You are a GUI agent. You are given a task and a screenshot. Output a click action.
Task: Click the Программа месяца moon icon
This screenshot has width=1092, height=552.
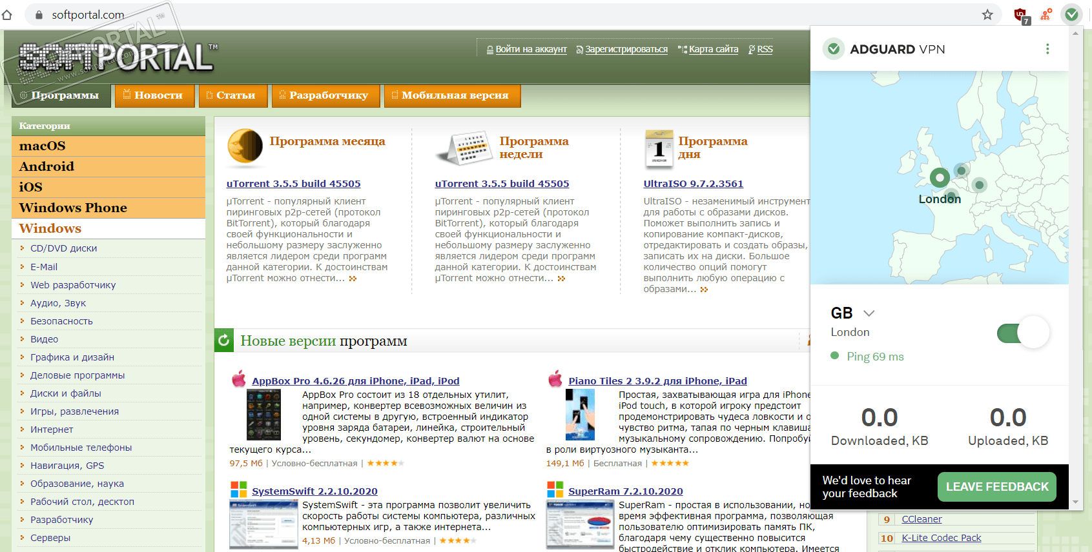click(245, 147)
